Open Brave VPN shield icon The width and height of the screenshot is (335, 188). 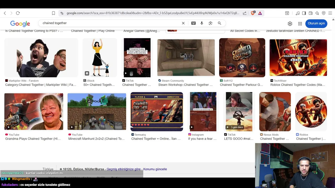click(x=323, y=13)
